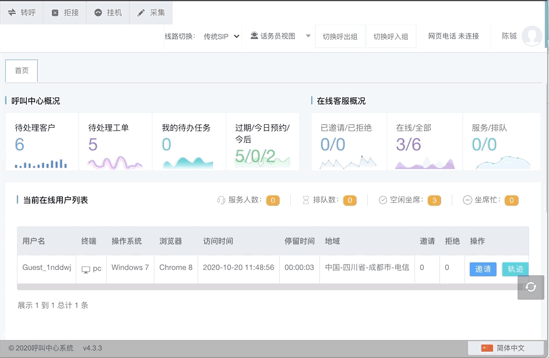Image resolution: width=549 pixels, height=358 pixels.
Task: Open the 待处理客户 card
Action: point(42,142)
